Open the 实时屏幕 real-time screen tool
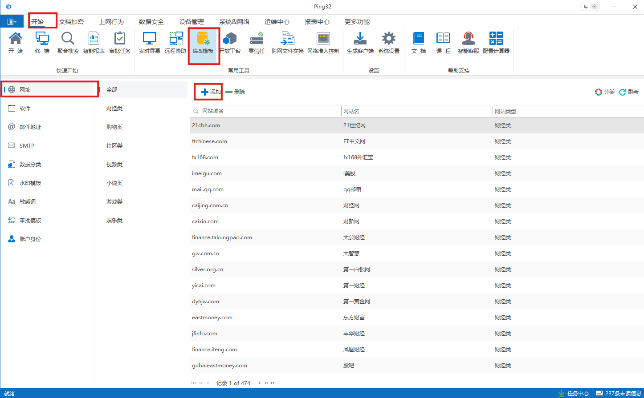 (149, 43)
